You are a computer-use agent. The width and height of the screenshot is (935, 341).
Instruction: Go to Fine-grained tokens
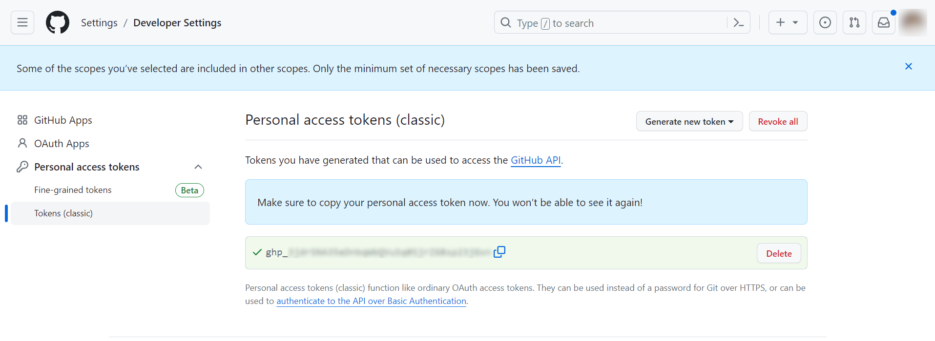point(73,190)
